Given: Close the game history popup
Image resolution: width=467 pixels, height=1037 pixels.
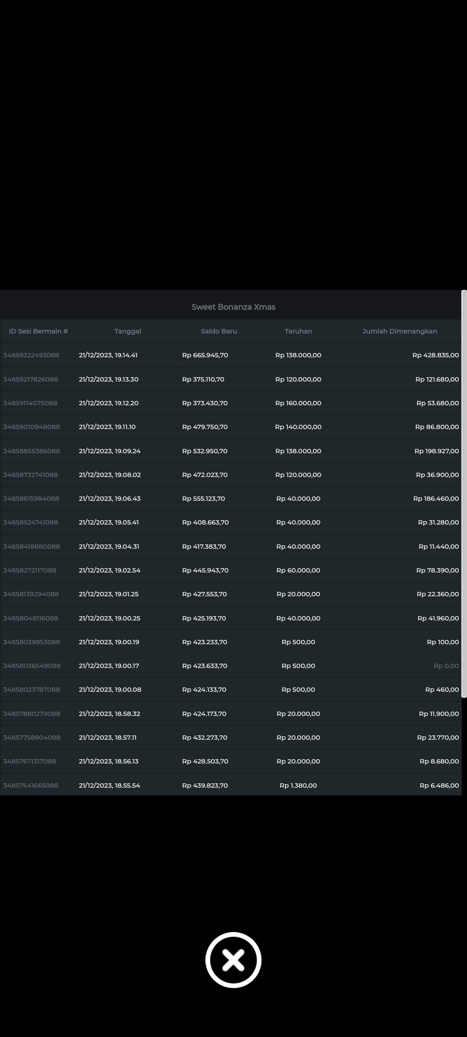Looking at the screenshot, I should (x=233, y=960).
